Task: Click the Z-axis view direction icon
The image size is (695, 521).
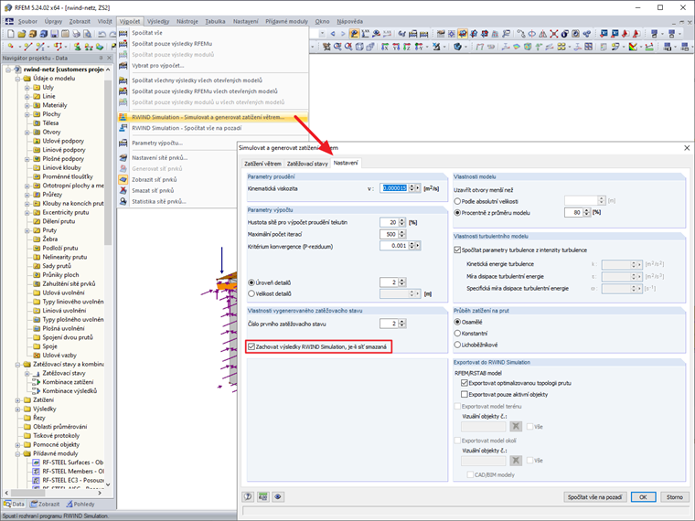Action: point(407,47)
